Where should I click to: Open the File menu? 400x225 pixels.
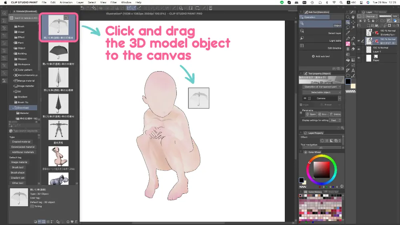point(44,2)
